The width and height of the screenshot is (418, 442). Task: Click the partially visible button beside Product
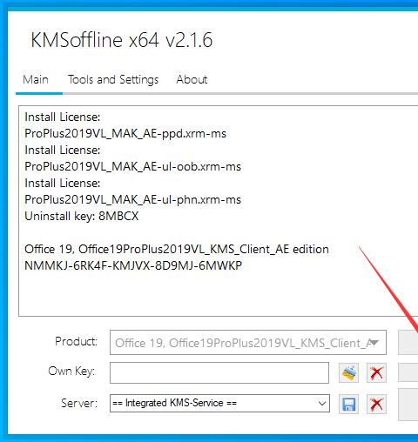click(x=408, y=342)
